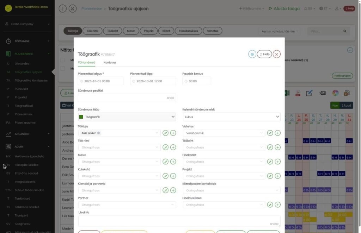Open the Kalendri sündmuse olek dropdown
The height and width of the screenshot is (233, 361).
click(232, 117)
